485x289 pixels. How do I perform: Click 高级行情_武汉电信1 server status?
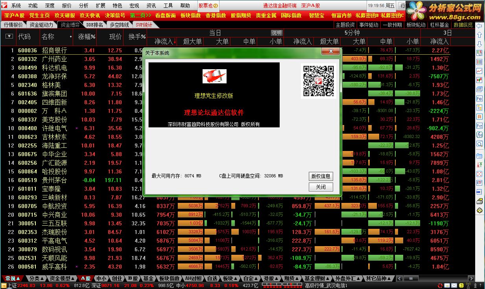[326, 286]
